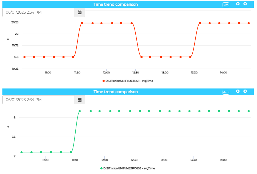Image resolution: width=257 pixels, height=174 pixels.
Task: Click the METRO1 chart's Time trend comparison title
Action: point(116,4)
